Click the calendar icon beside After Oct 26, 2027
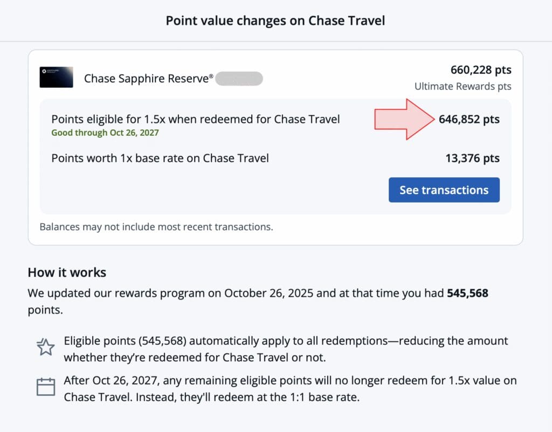Screen dimensions: 552x432 pyautogui.click(x=46, y=387)
